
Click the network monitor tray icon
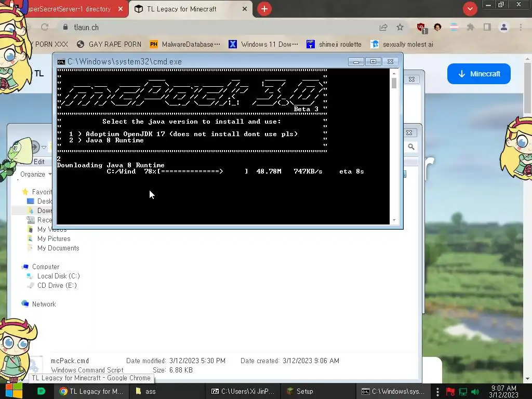(463, 392)
